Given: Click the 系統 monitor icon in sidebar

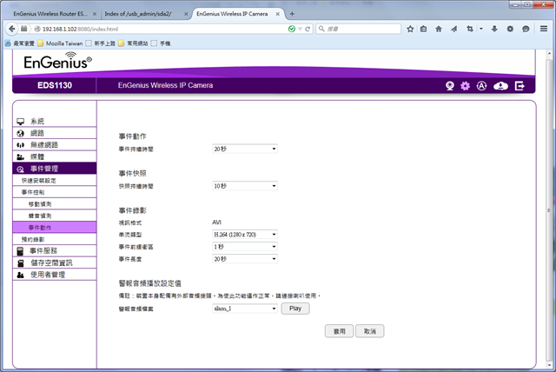Looking at the screenshot, I should coord(21,122).
